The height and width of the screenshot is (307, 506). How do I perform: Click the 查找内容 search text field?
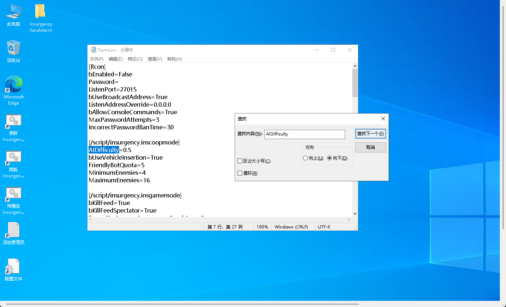(305, 134)
